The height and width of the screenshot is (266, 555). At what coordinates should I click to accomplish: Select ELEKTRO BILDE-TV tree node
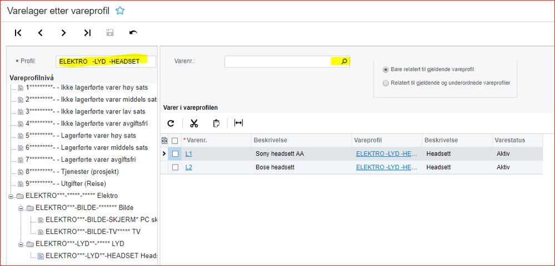(93, 232)
